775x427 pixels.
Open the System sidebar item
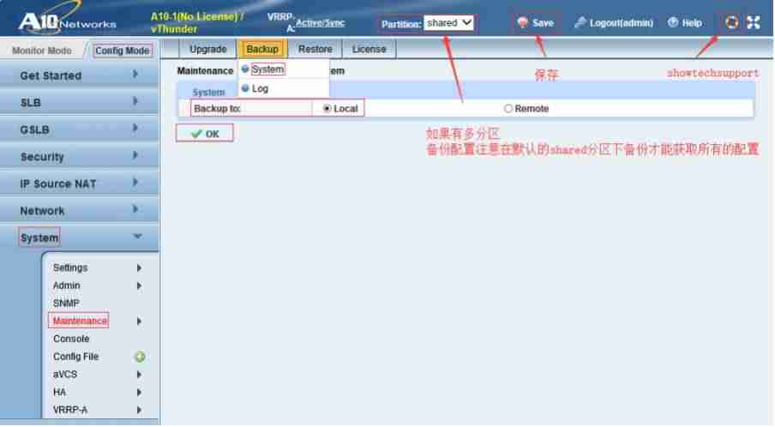(79, 238)
